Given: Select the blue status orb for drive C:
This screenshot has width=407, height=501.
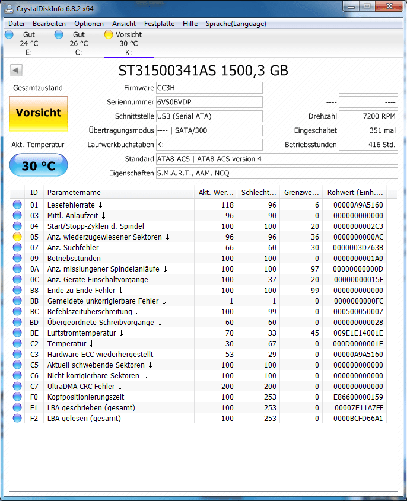Looking at the screenshot, I should tap(59, 34).
